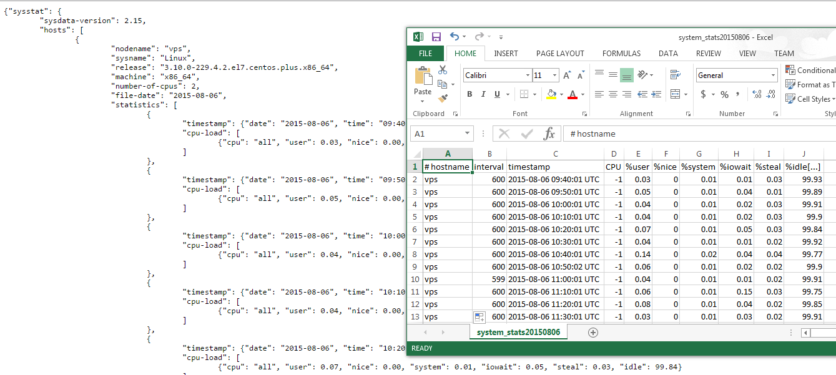
Task: Open the Calibri font name dropdown
Action: pos(528,75)
